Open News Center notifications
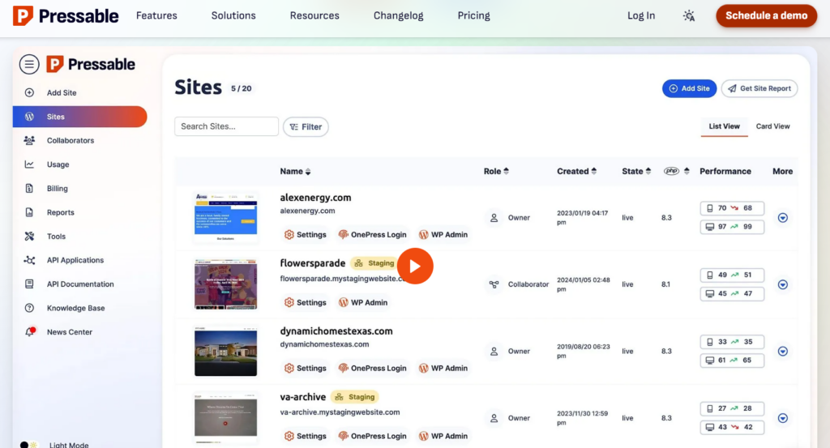The image size is (830, 448). tap(70, 332)
